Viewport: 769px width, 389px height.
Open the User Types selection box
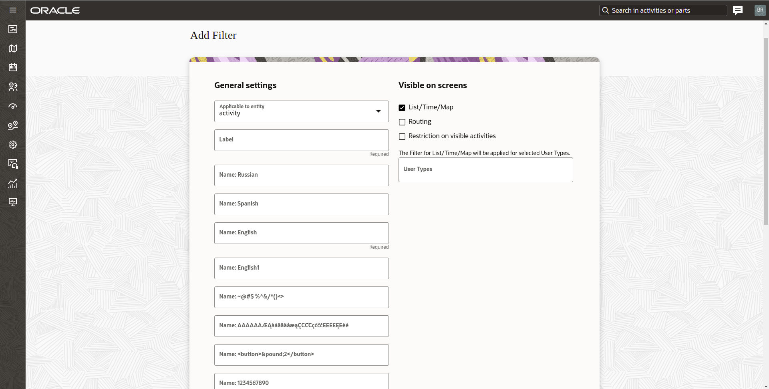pos(485,170)
